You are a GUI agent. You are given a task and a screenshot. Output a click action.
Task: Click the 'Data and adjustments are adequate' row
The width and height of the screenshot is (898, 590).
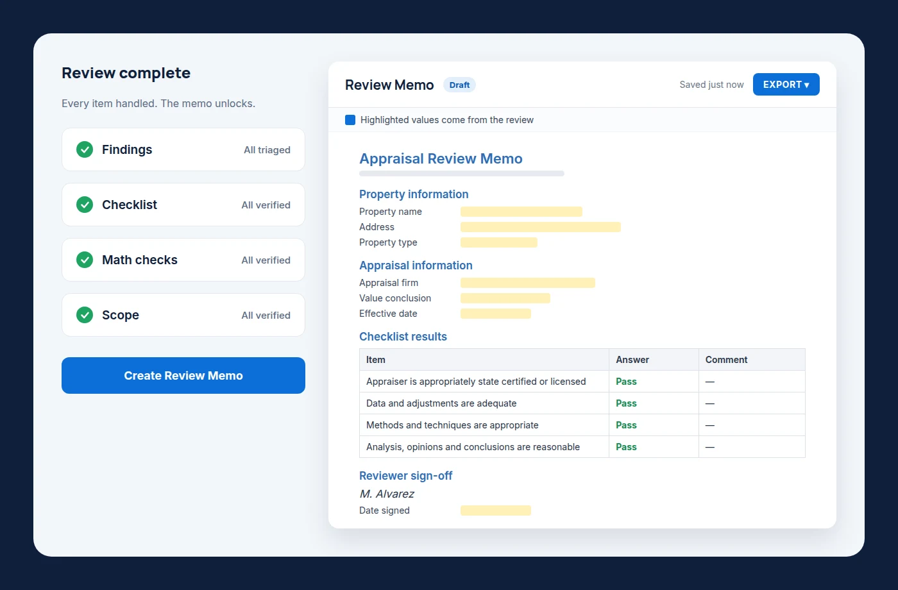582,403
